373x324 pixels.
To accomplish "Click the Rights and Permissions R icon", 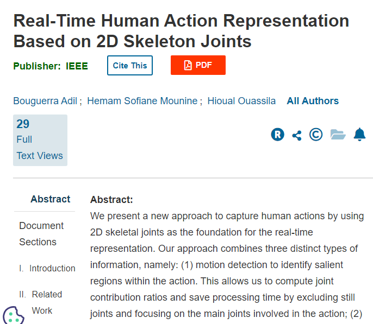I will tap(277, 135).
